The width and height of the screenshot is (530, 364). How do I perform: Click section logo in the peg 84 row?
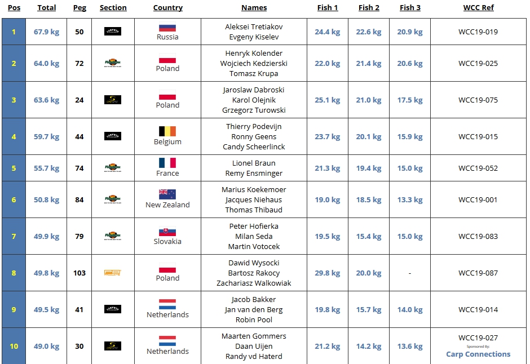click(113, 199)
